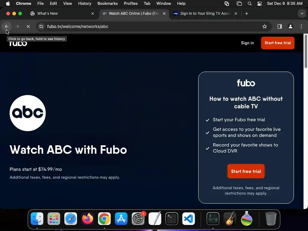Open the View menu
308x231 pixels.
coord(67,3)
